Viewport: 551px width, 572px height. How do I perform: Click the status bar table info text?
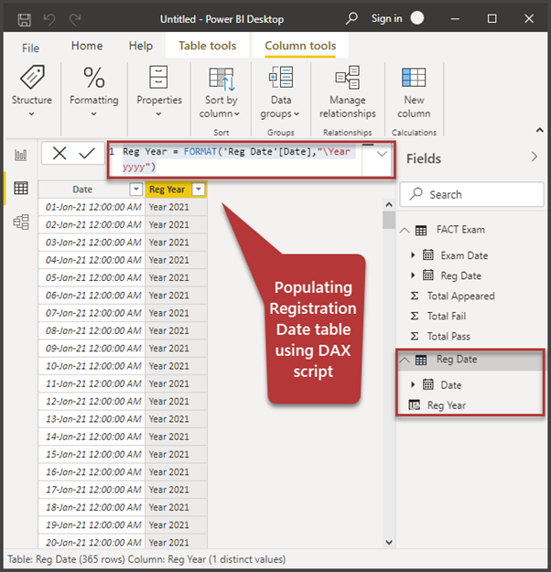pyautogui.click(x=146, y=559)
